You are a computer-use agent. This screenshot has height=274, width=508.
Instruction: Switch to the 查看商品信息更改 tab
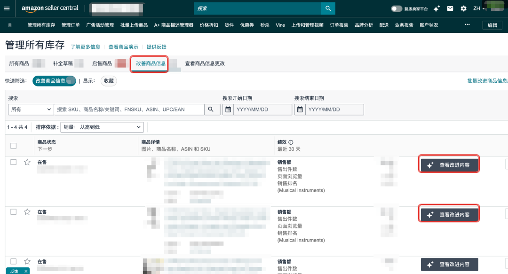(x=205, y=63)
